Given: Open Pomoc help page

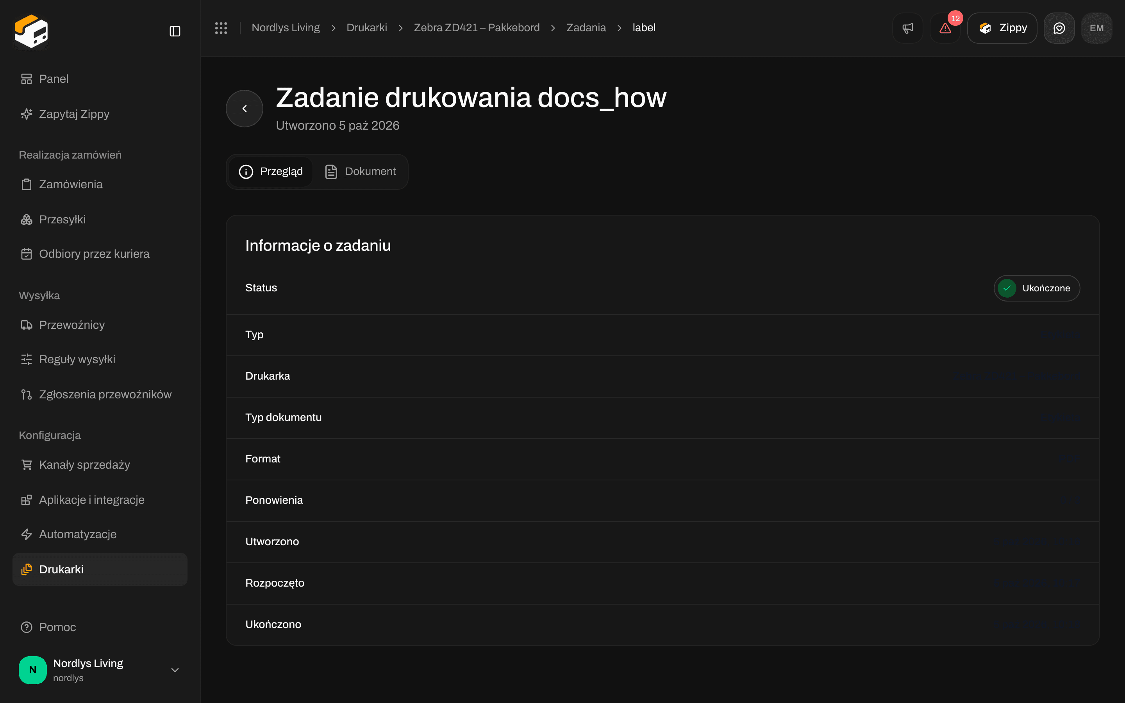Looking at the screenshot, I should point(100,627).
